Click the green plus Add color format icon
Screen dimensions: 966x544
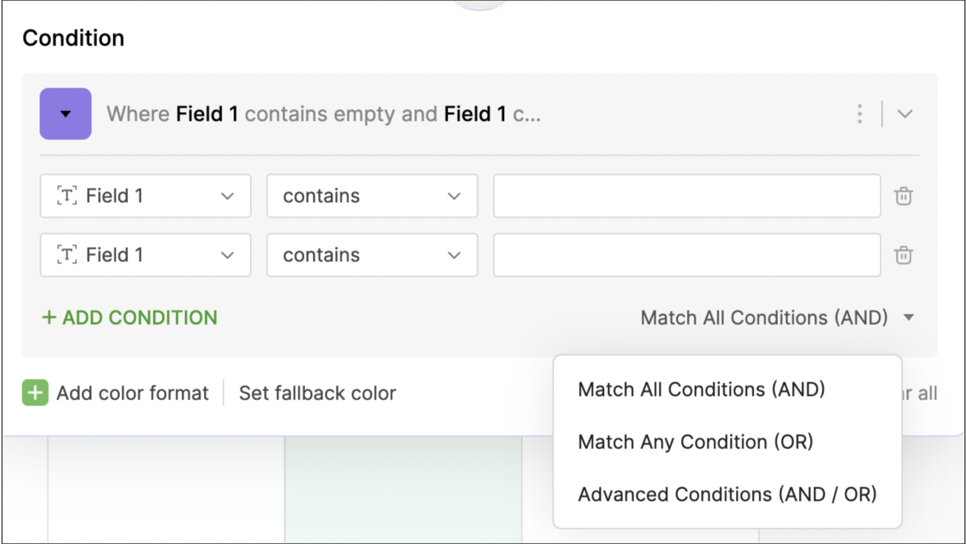click(x=35, y=393)
